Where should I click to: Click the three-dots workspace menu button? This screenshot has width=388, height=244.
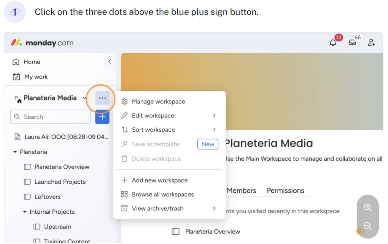click(x=102, y=98)
